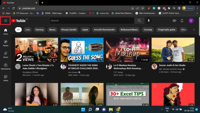Expand the system tray hidden icons
Image resolution: width=200 pixels, height=113 pixels.
tap(162, 109)
